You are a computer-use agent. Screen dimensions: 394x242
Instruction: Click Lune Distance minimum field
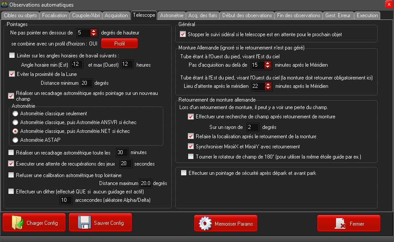(86, 83)
